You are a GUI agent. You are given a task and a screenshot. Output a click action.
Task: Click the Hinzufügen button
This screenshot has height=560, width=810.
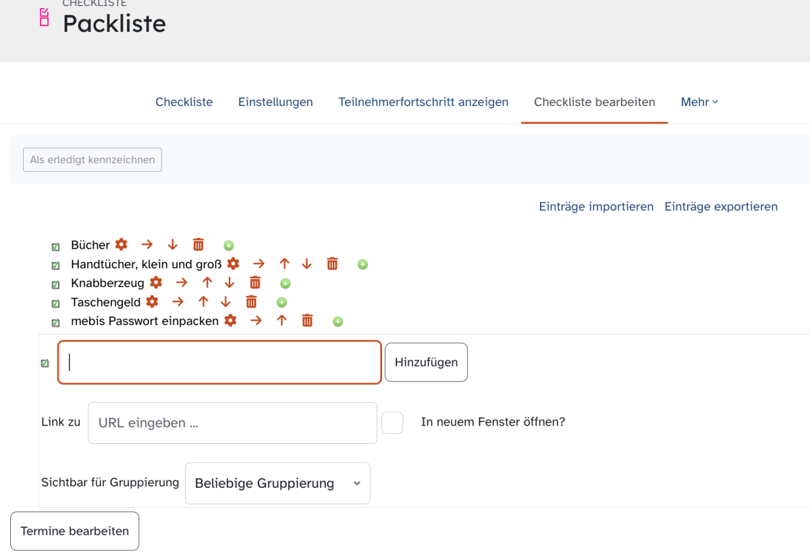[x=426, y=362]
